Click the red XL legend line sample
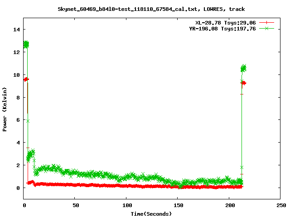 pos(266,23)
